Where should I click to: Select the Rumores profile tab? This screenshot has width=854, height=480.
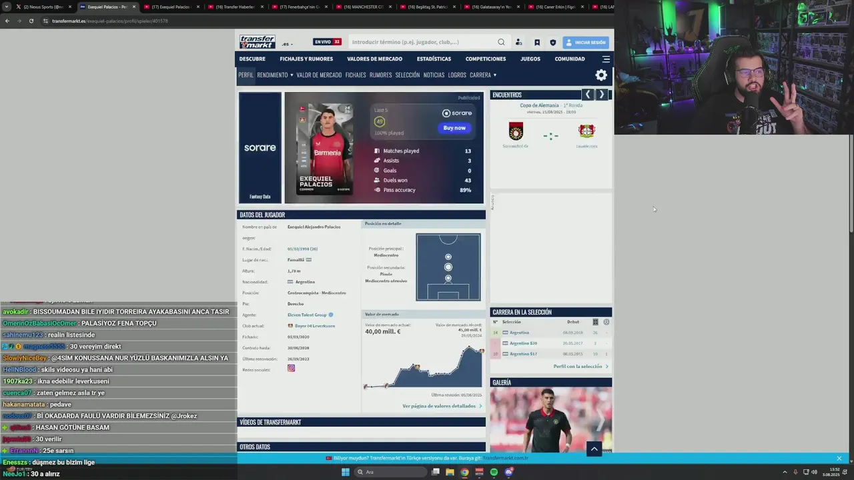coord(380,75)
